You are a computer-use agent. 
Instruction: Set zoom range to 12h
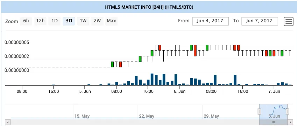(x=40, y=21)
